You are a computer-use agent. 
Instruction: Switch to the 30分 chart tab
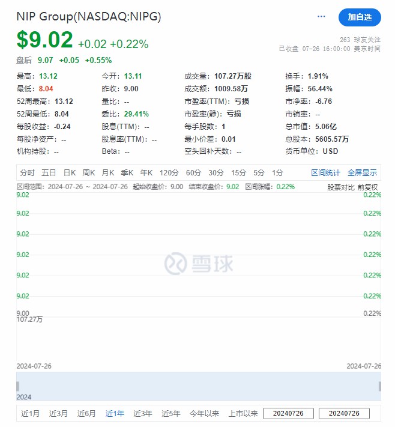[x=216, y=172]
